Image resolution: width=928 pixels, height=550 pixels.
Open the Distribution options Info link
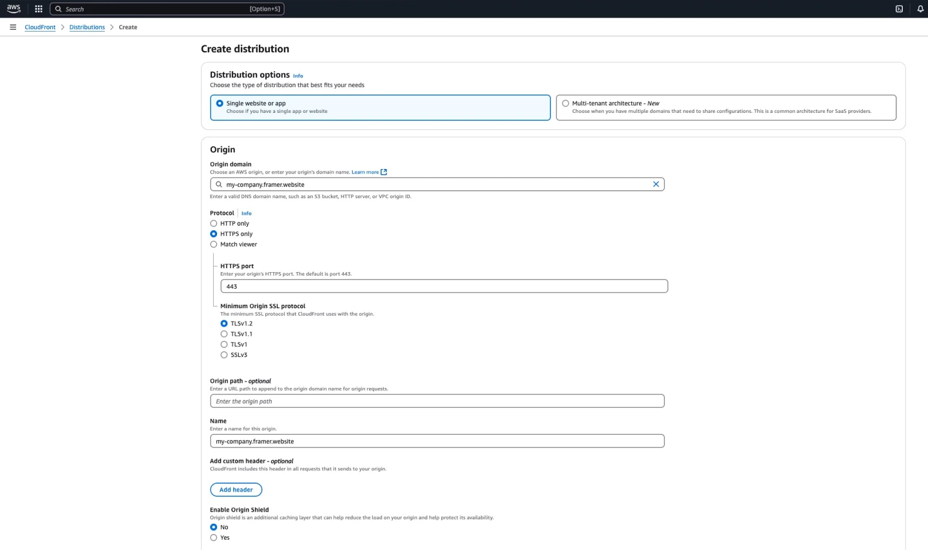coord(298,76)
